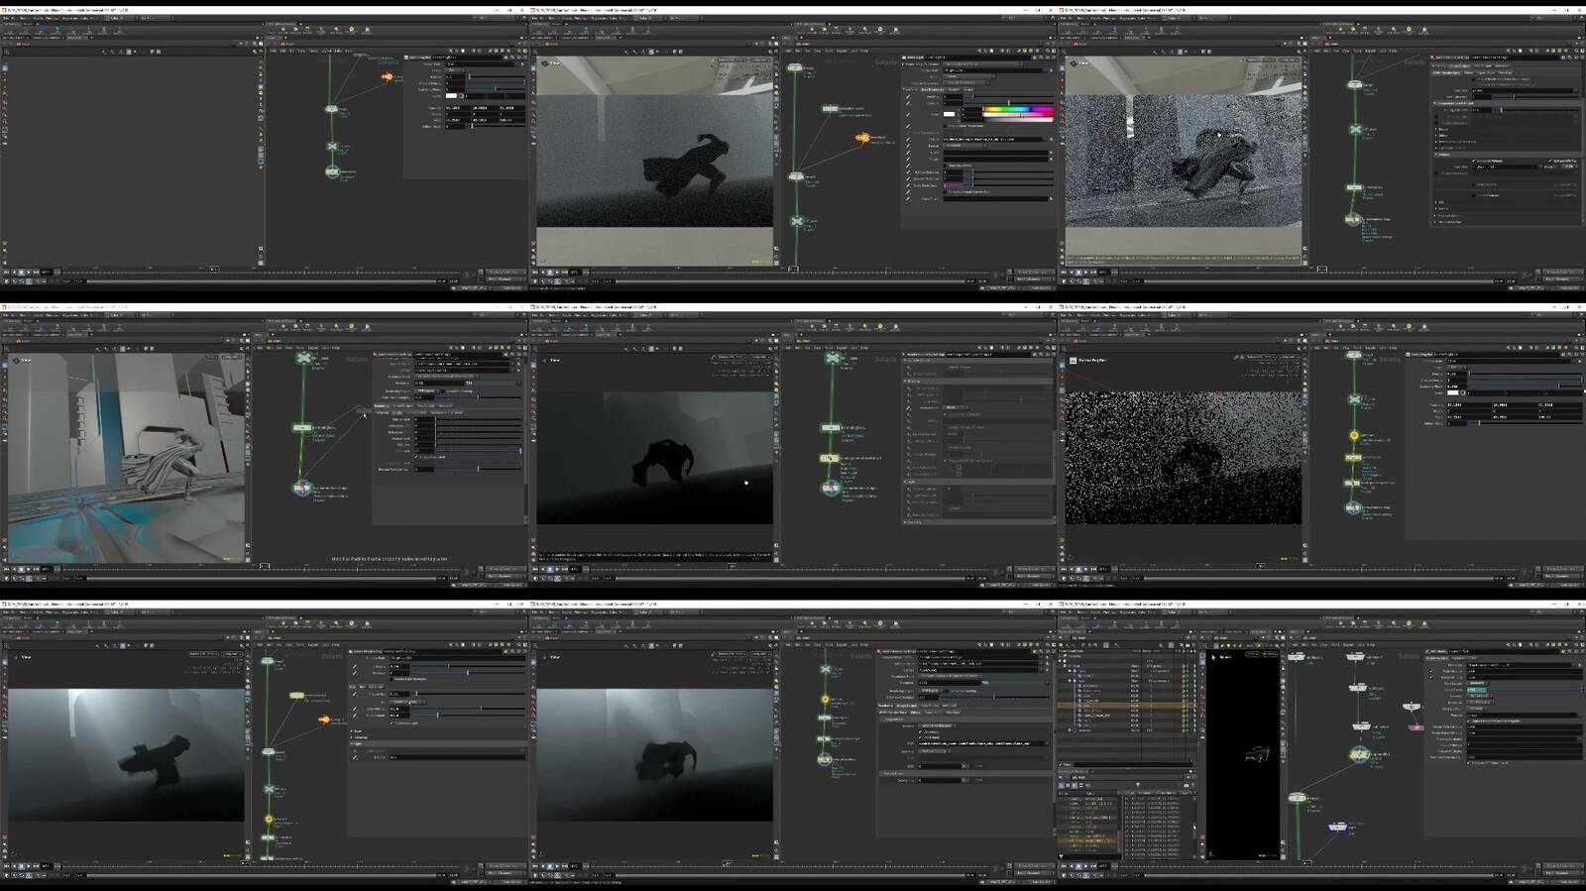Click orange light node beside the rainbow color picker
Viewport: 1586px width, 891px height.
pyautogui.click(x=862, y=138)
